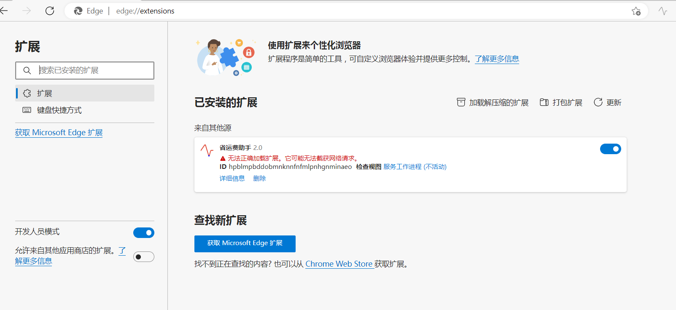Screen dimensions: 676x310
Task: Click the search magnifier icon
Action: pos(27,70)
